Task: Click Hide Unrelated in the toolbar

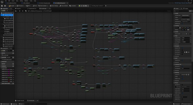Action: [x=42, y=6]
